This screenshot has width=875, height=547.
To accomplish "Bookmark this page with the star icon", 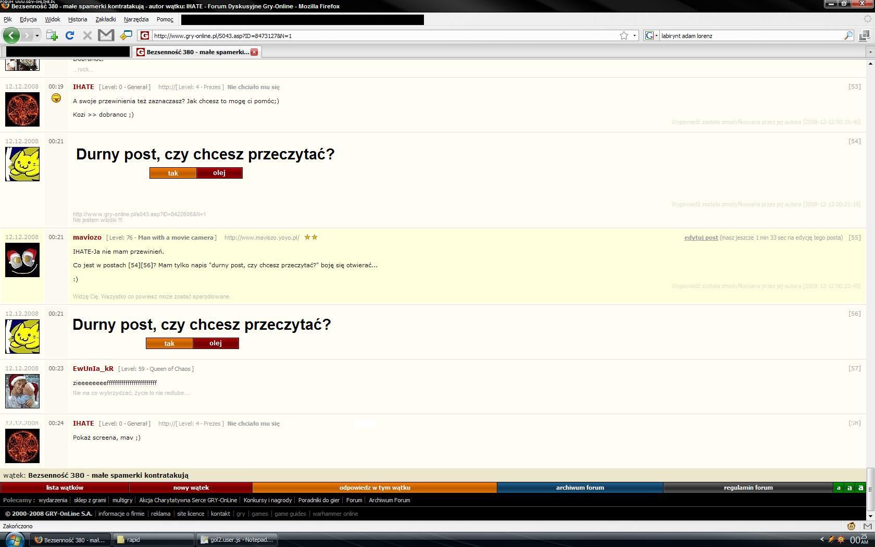I will coord(624,35).
